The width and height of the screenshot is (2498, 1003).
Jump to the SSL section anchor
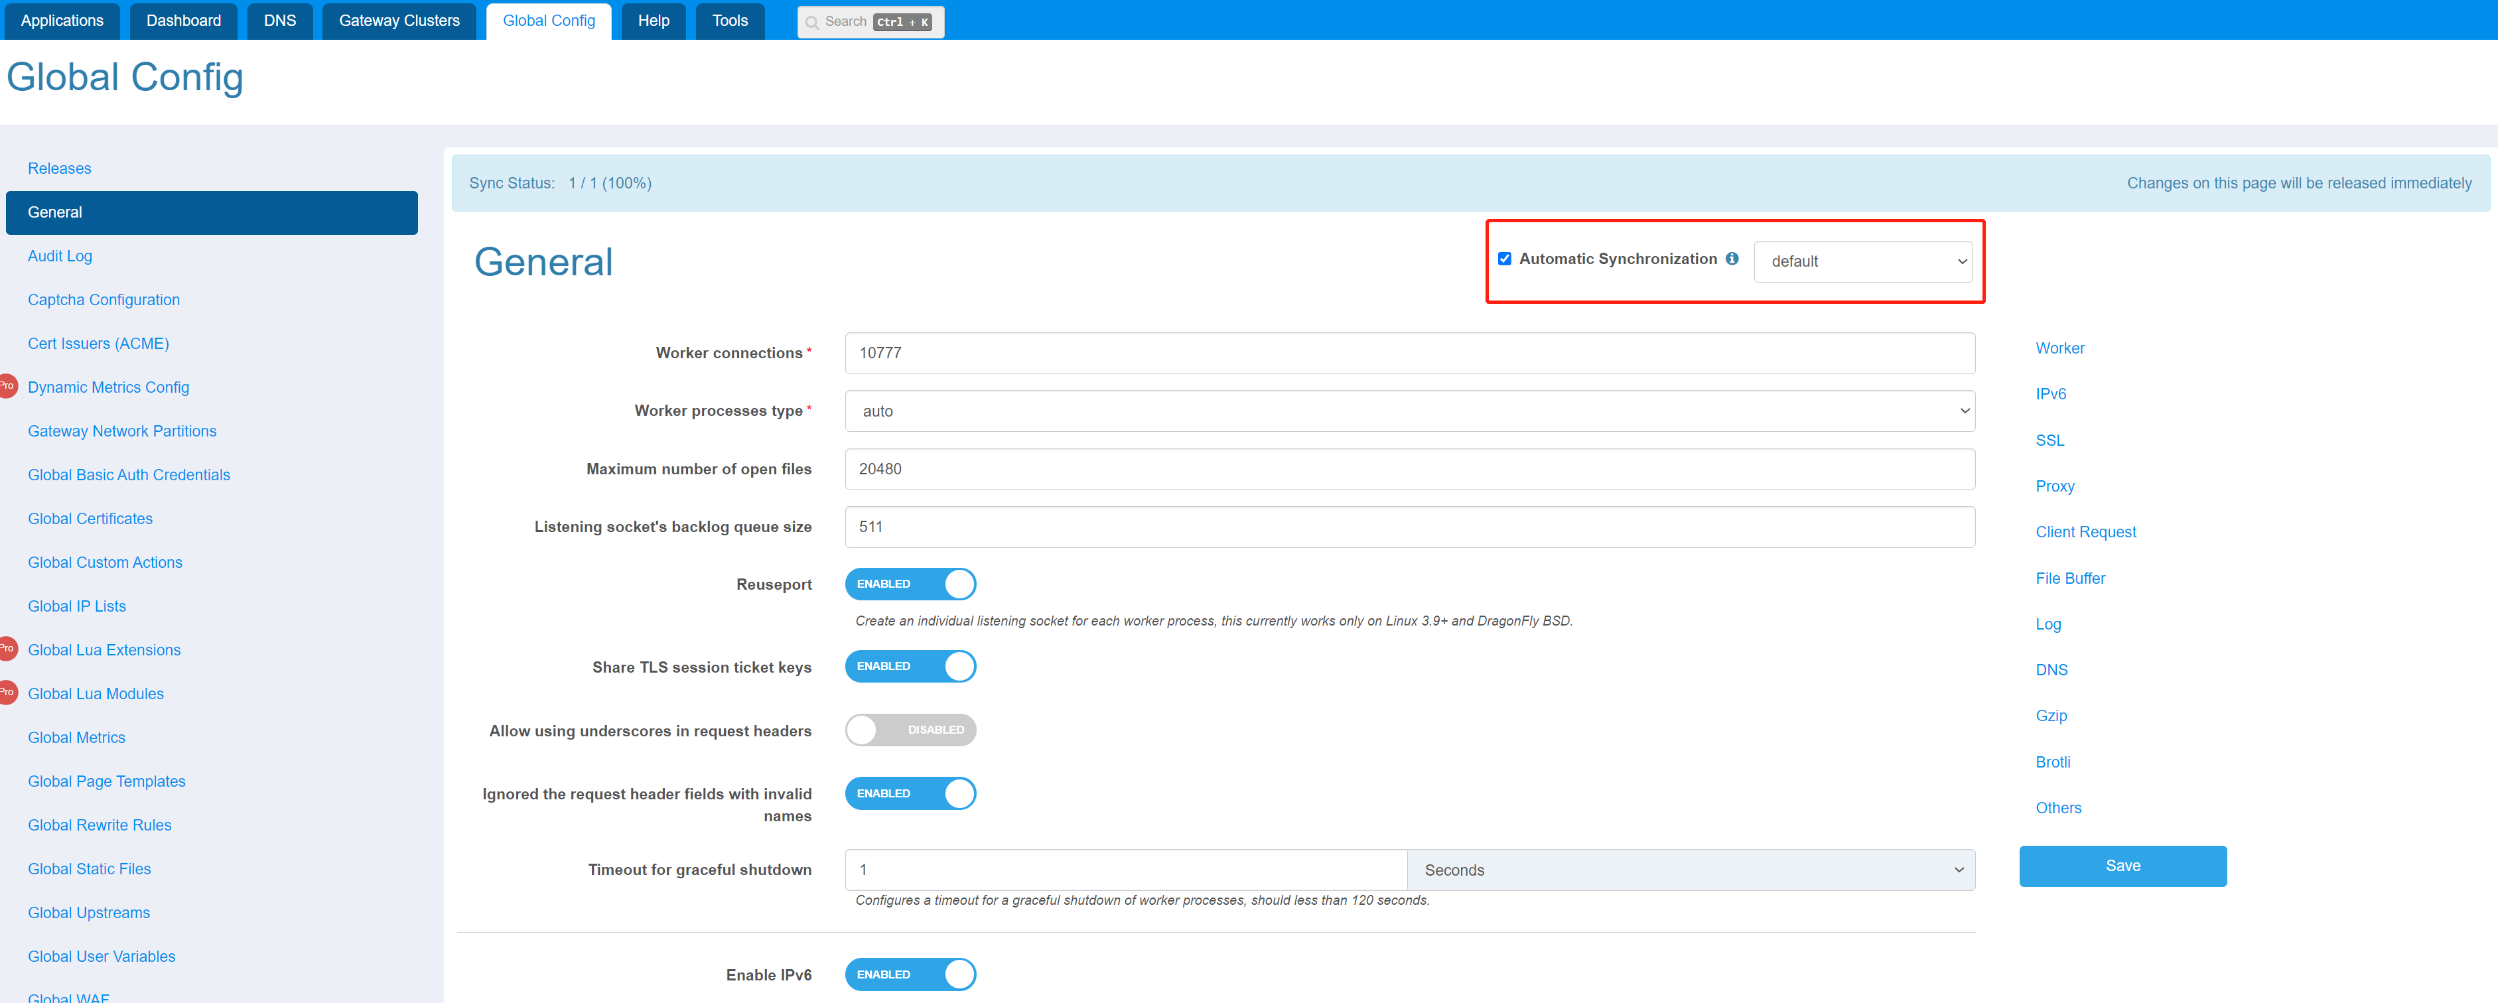(2049, 440)
